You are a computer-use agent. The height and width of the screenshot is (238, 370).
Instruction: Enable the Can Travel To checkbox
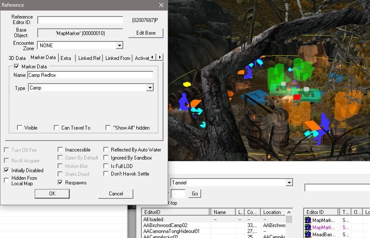pos(56,127)
